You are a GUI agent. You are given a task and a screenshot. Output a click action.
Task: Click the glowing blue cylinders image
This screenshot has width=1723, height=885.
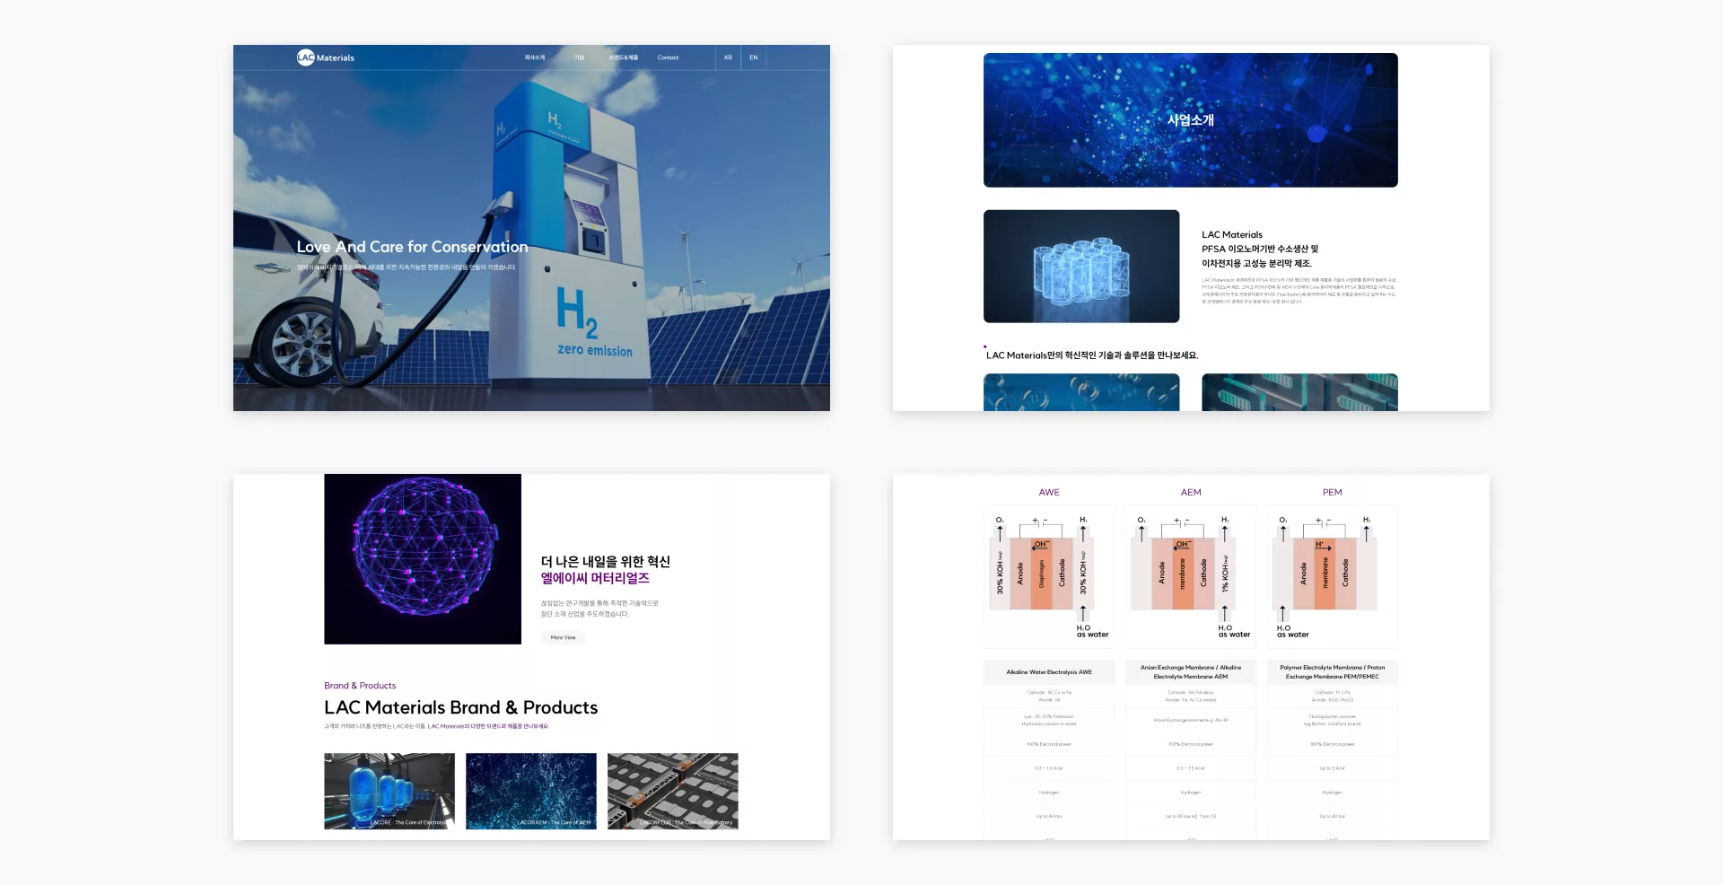[x=1081, y=267]
